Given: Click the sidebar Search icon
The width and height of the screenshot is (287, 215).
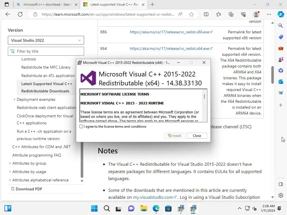Looking at the screenshot, I should coord(281,25).
